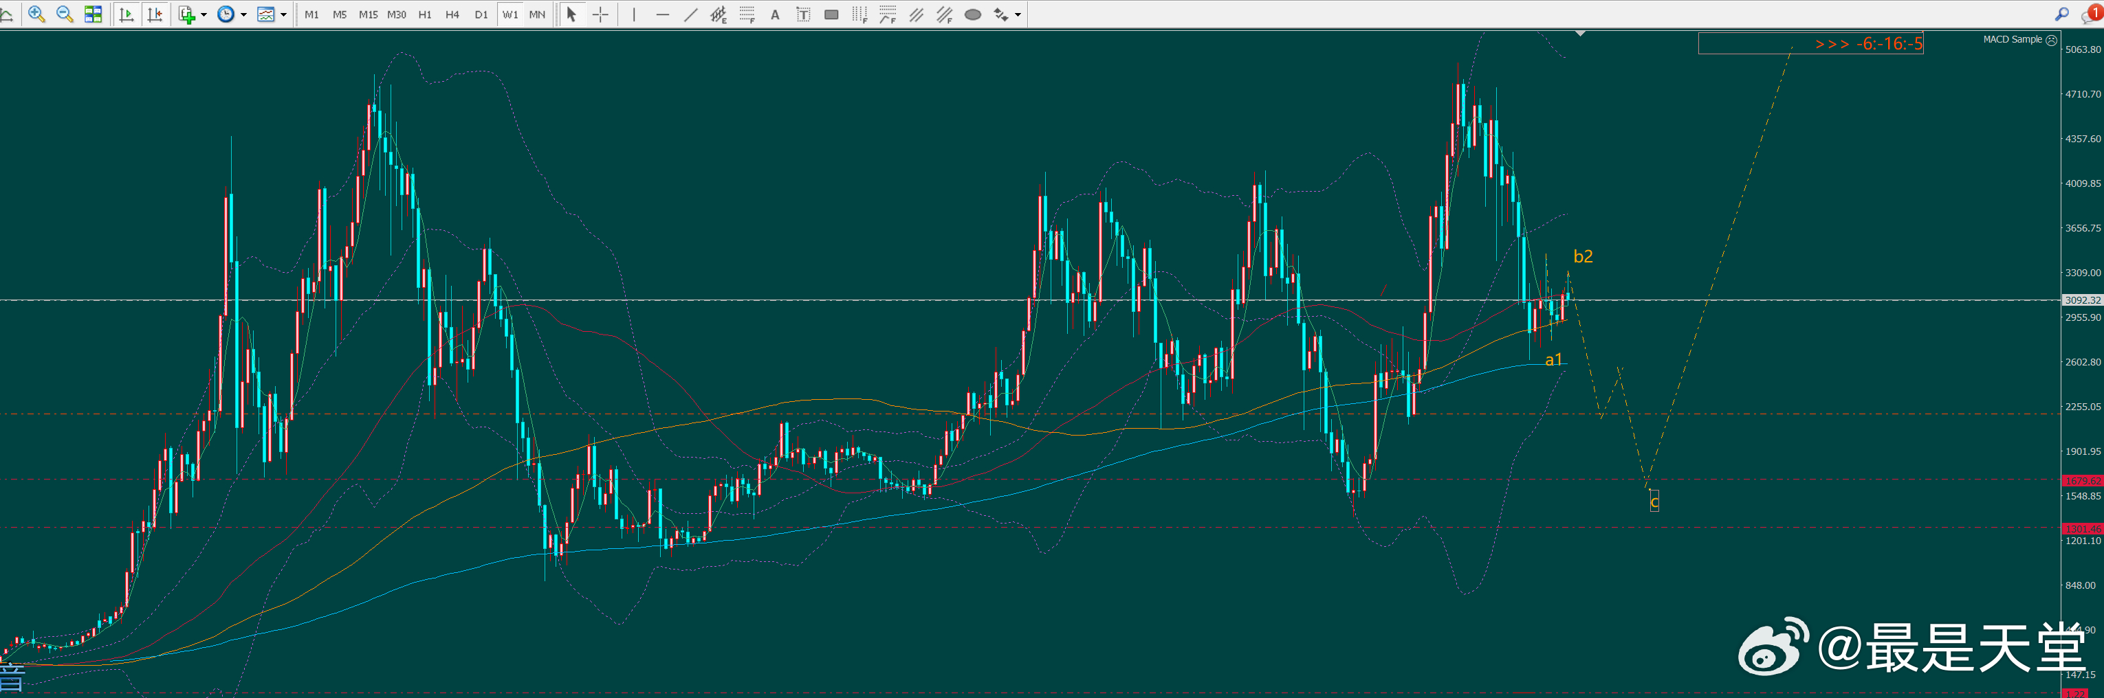The width and height of the screenshot is (2104, 698).
Task: Expand the arrows objects dropdown arrow
Action: [1018, 14]
